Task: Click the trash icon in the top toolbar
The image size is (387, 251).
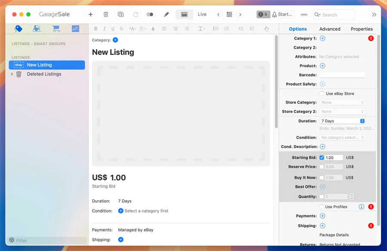Action: coord(106,15)
